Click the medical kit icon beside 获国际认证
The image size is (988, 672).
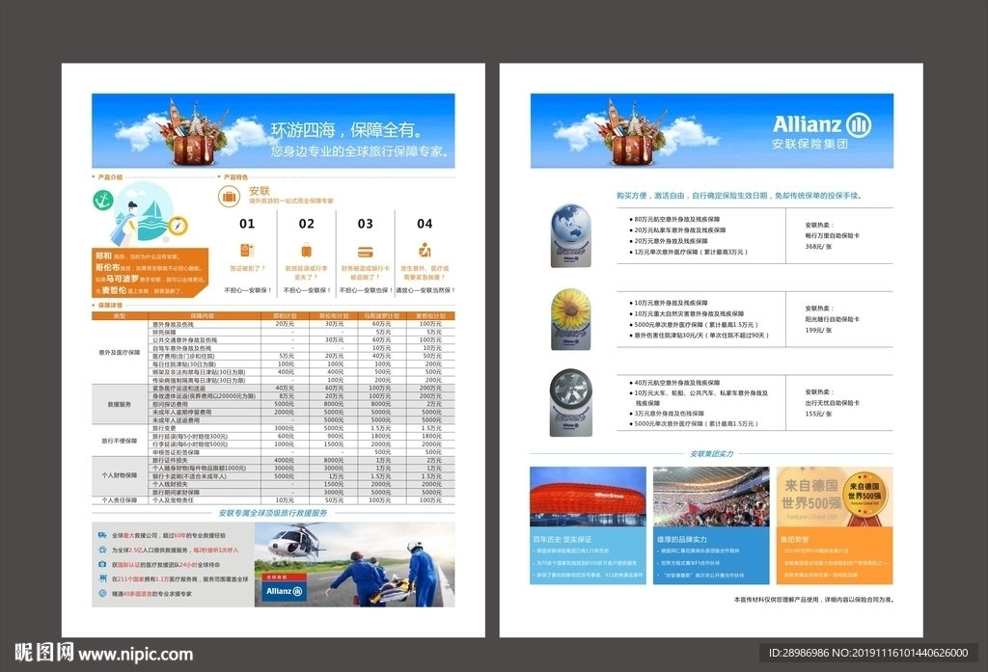(102, 564)
